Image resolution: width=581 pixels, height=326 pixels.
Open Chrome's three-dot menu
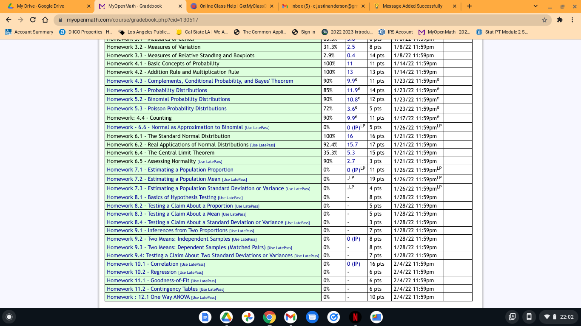coord(573,20)
